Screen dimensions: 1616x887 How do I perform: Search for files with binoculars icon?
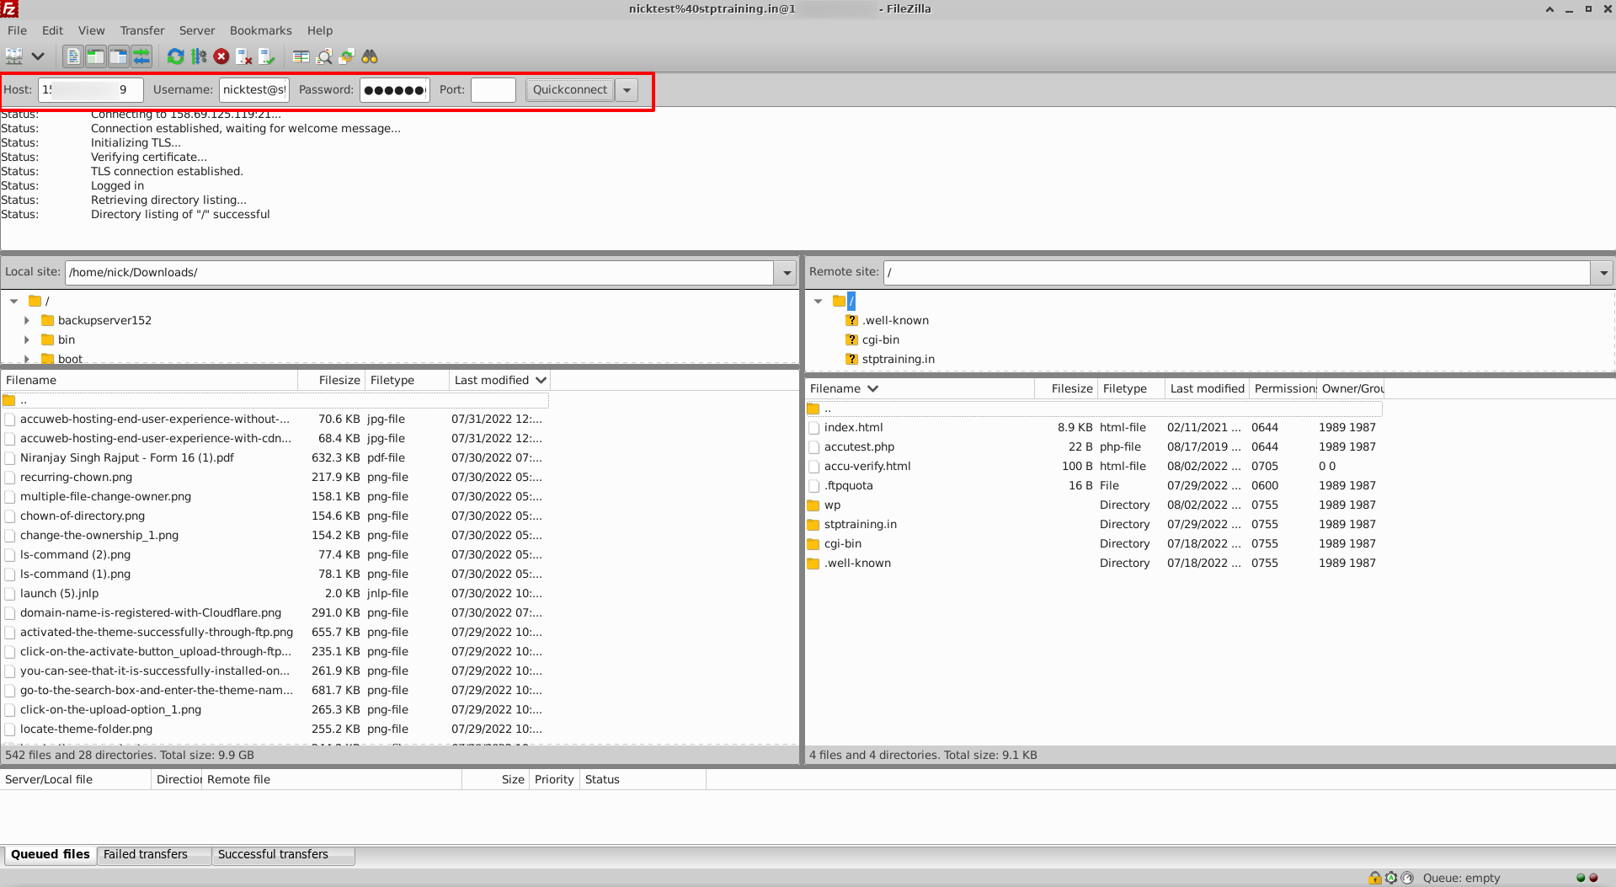pos(370,56)
